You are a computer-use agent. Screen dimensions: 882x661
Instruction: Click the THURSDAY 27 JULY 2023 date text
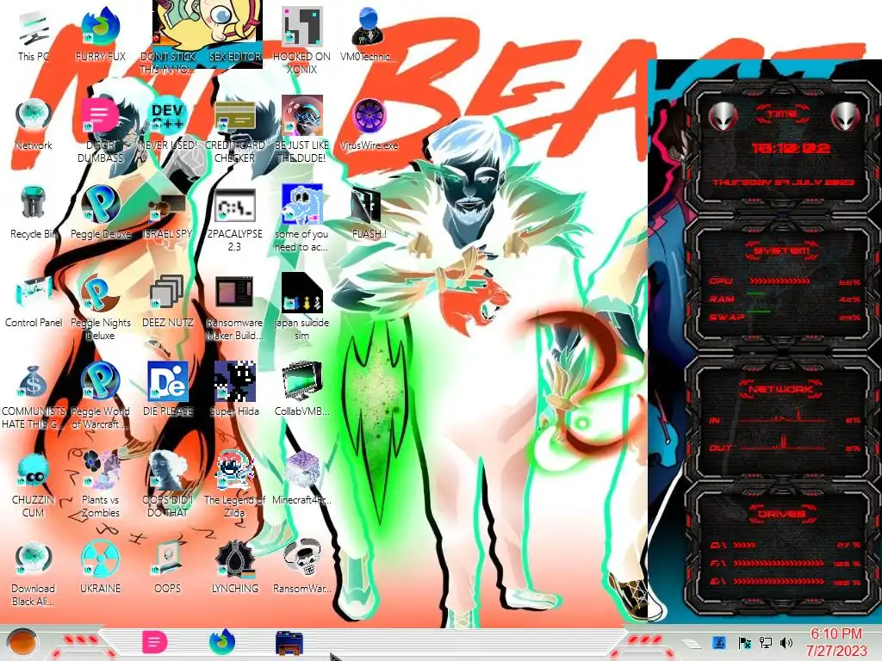tap(784, 182)
